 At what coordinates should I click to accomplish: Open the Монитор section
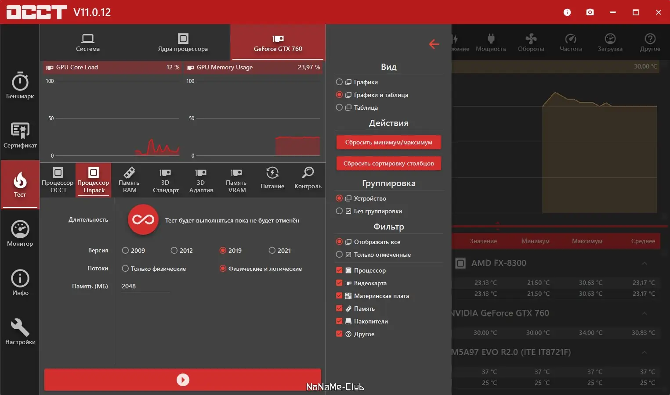tap(20, 233)
